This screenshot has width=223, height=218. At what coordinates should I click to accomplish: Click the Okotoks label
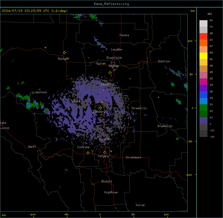(107, 181)
